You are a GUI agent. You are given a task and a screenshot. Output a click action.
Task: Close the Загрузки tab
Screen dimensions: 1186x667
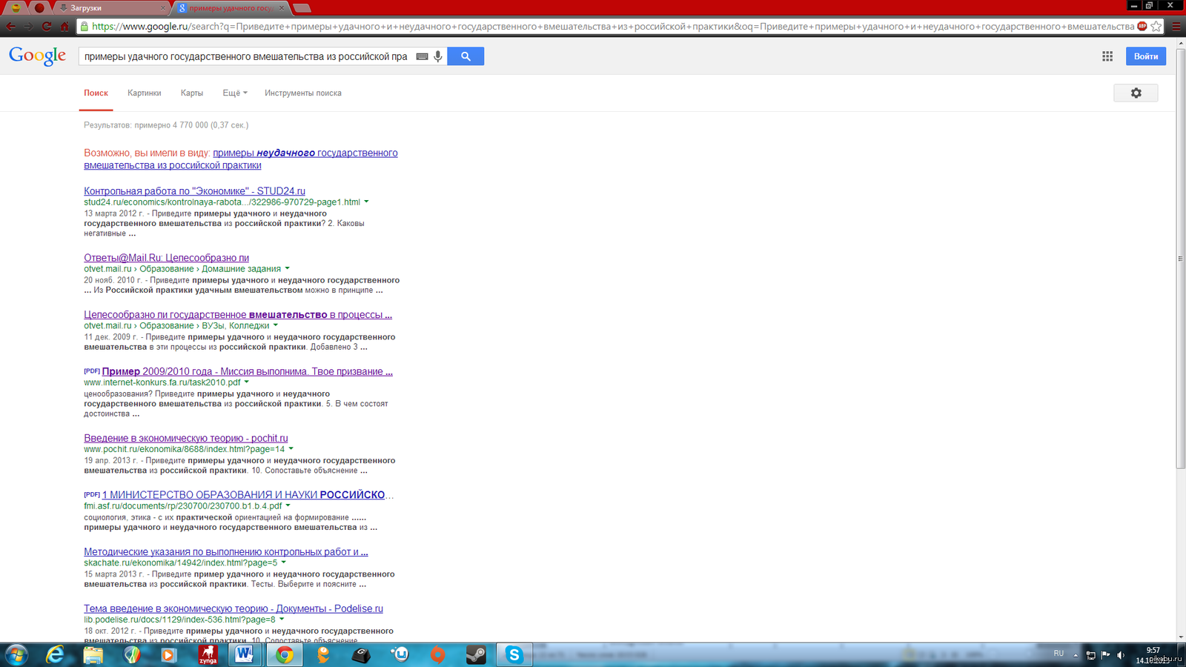click(x=163, y=8)
